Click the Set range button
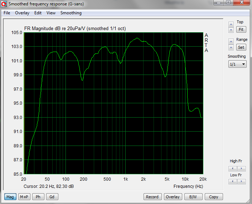The height and width of the screenshot is (204, 252). [241, 47]
